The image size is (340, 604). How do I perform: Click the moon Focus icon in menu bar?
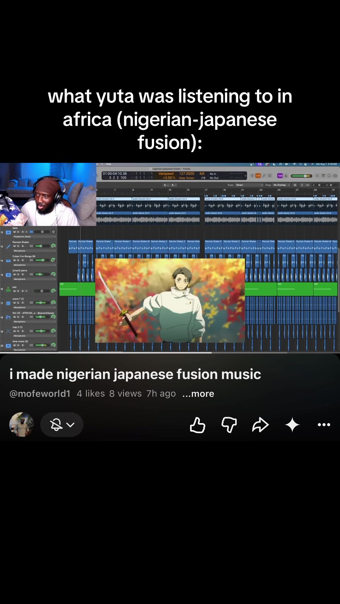(x=274, y=164)
